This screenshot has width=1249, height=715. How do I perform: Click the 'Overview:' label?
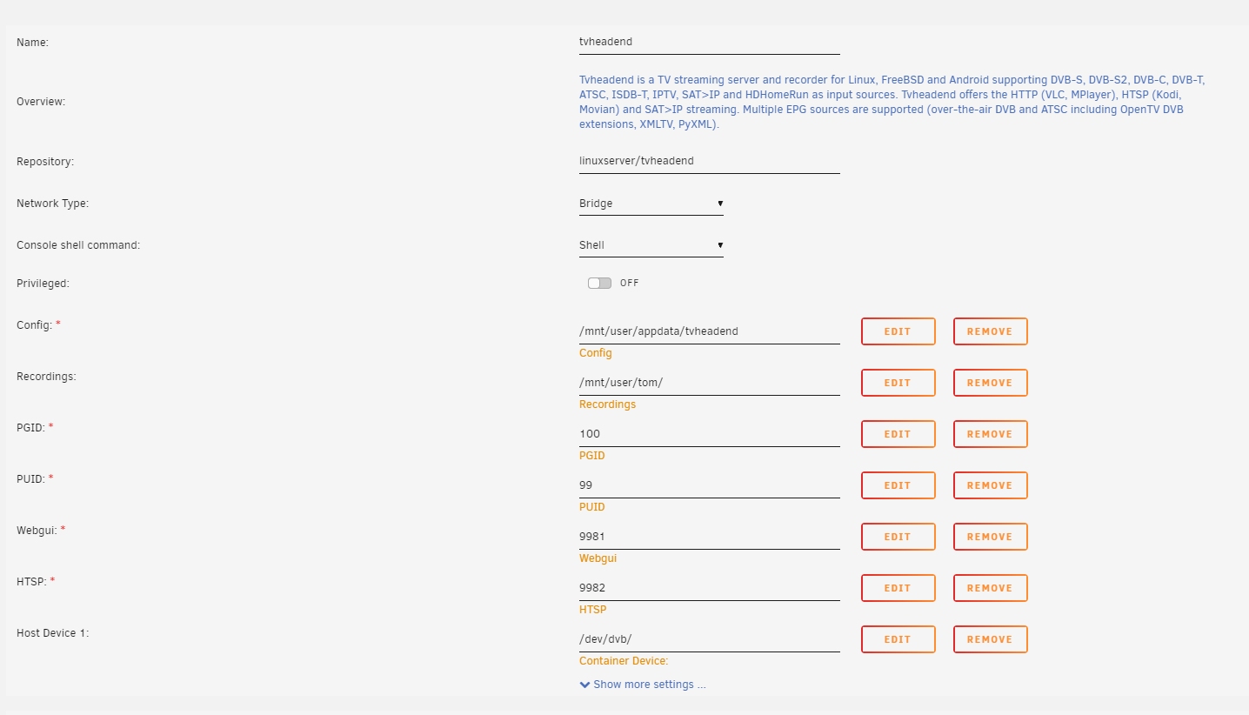point(41,102)
